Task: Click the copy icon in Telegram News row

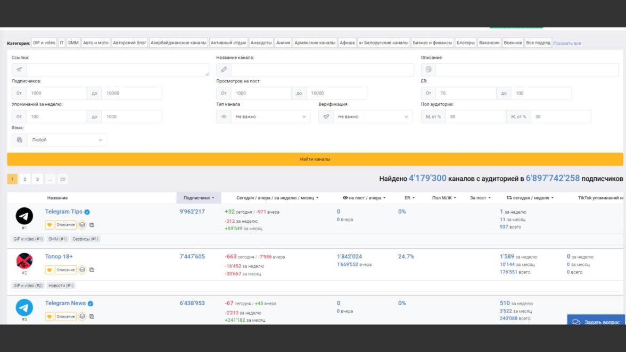Action: [92, 316]
